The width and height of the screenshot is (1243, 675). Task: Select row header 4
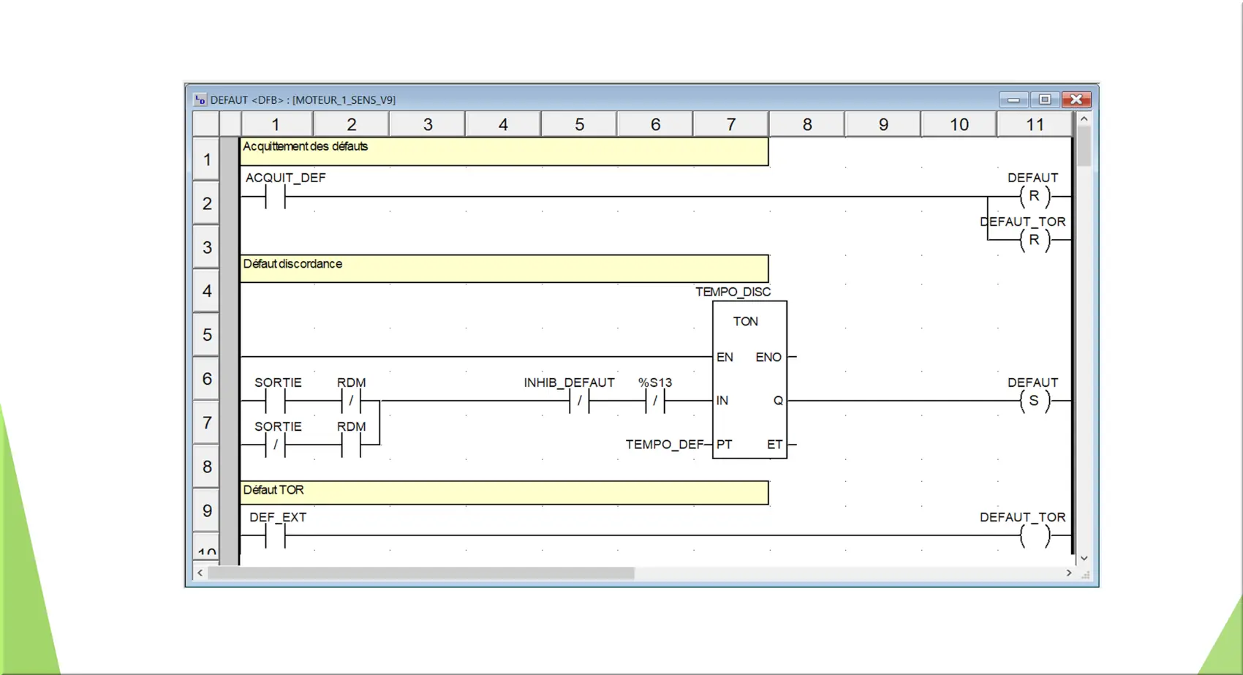tap(207, 291)
